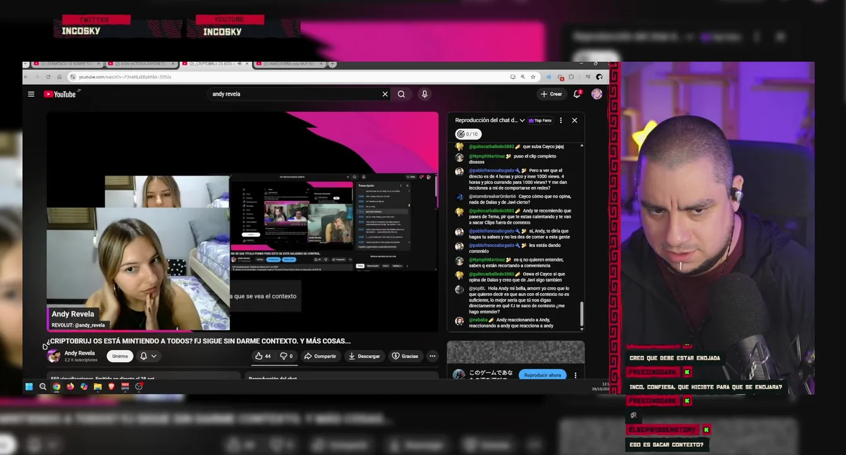Bookmark this page with the star
The height and width of the screenshot is (455, 846).
(x=533, y=77)
